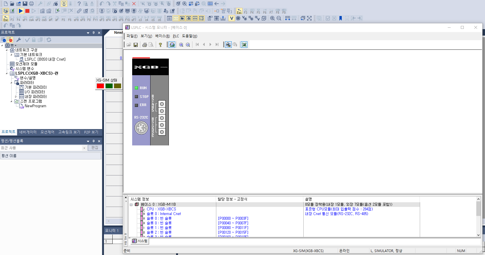Click Print icon in System Monitor toolbar

(x=144, y=45)
